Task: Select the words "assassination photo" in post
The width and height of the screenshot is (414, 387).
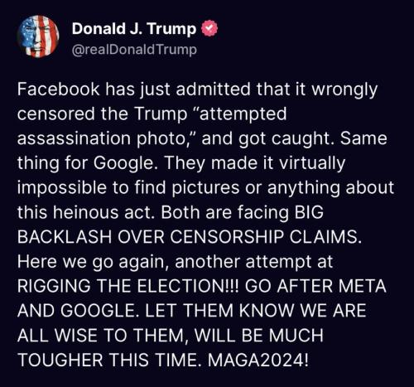Action: click(x=103, y=138)
